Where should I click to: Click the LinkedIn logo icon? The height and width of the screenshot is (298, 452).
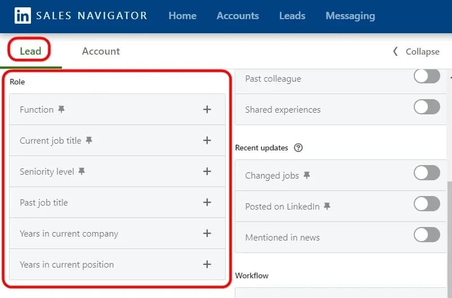point(23,16)
